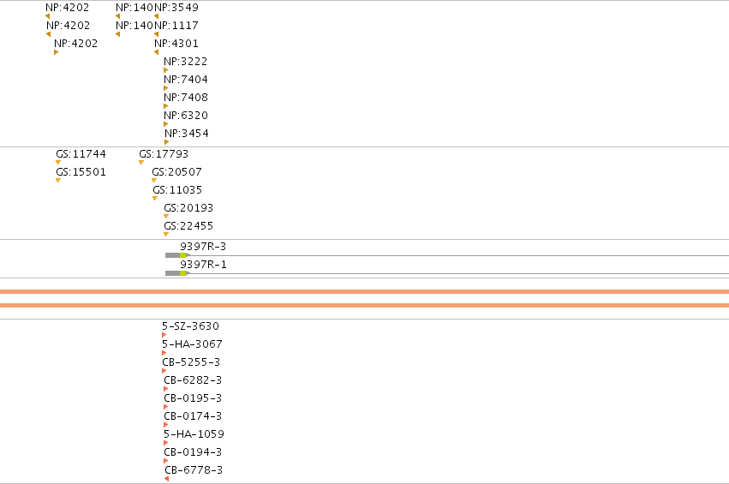729x484 pixels.
Task: Click the CB-0194-3 label
Action: [x=193, y=452]
